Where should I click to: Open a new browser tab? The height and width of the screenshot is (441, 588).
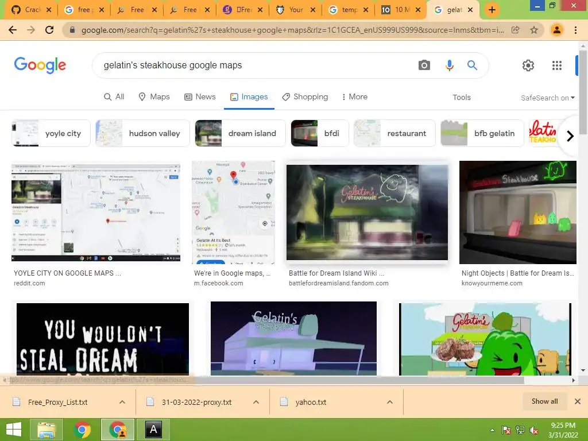492,10
